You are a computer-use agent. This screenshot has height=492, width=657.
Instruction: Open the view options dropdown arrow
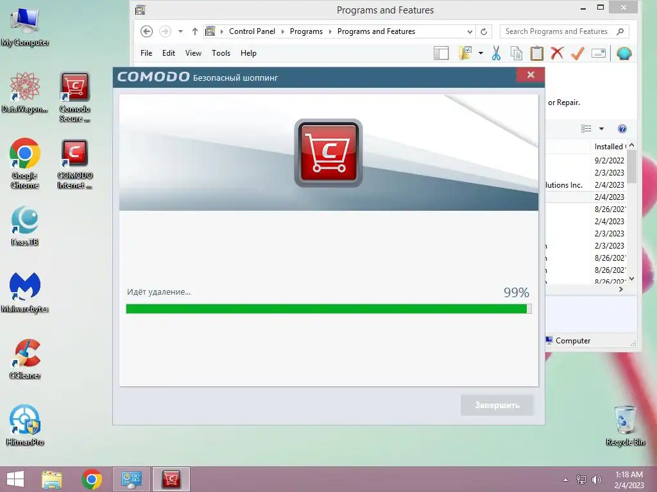[x=601, y=129]
